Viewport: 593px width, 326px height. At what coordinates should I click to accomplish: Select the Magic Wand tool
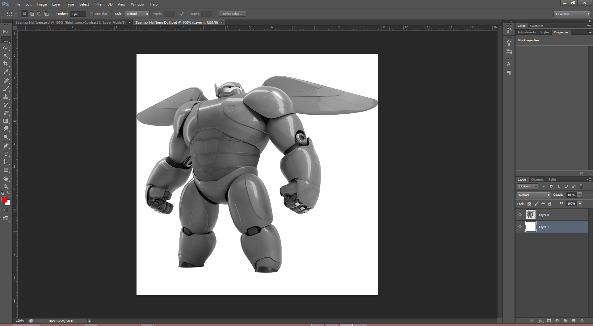pyautogui.click(x=6, y=56)
